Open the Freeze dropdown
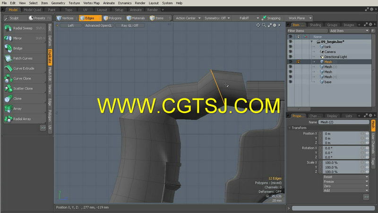Image resolution: width=378 pixels, height=213 pixels. click(x=346, y=182)
